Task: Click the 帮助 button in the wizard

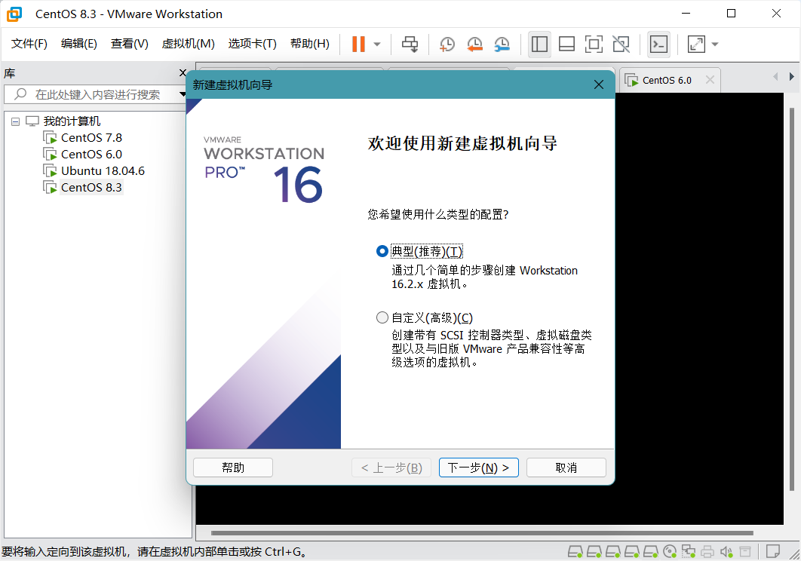Action: [x=233, y=467]
